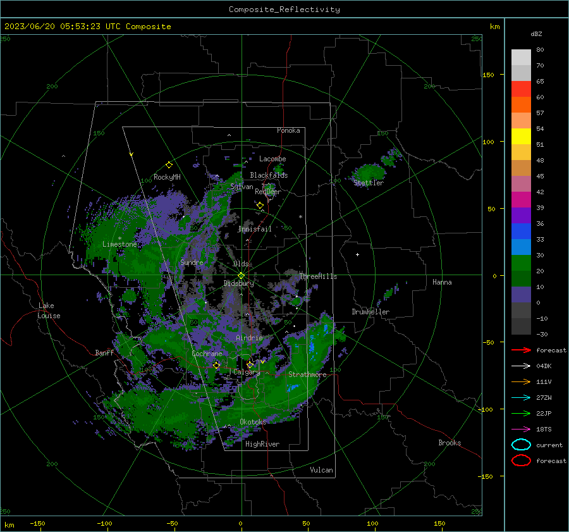The image size is (569, 532).
Task: Click the magenta 18TS arrow icon
Action: click(521, 430)
